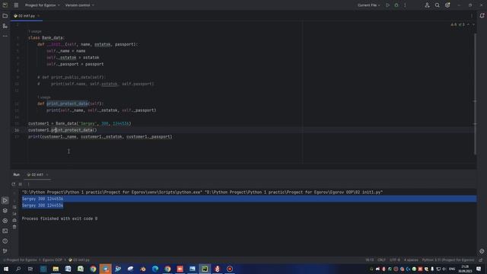Open more run actions menu
The image size is (487, 274).
point(405,5)
